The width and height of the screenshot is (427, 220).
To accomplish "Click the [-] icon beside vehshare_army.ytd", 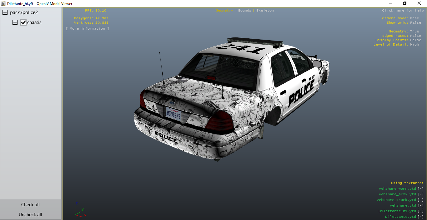I will pyautogui.click(x=421, y=194).
